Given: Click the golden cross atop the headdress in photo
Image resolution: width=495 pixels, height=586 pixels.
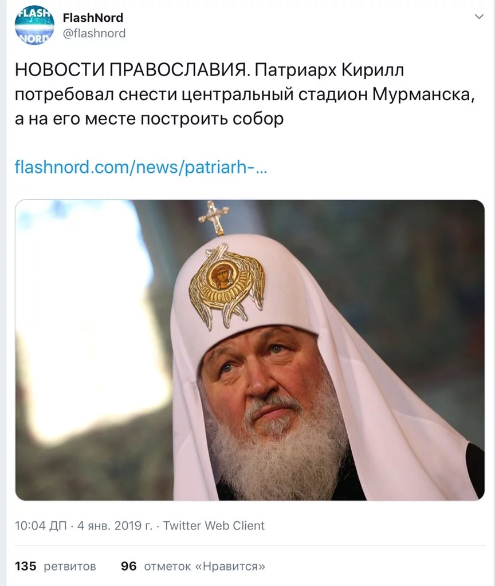Looking at the screenshot, I should (215, 218).
